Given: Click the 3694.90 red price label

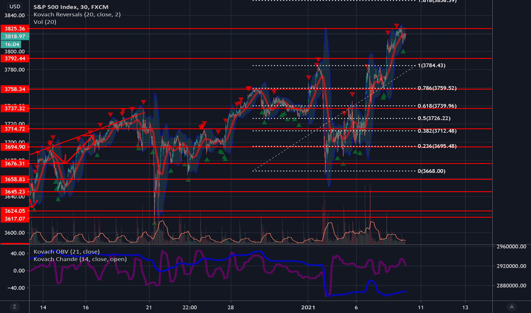Looking at the screenshot, I should coord(15,147).
